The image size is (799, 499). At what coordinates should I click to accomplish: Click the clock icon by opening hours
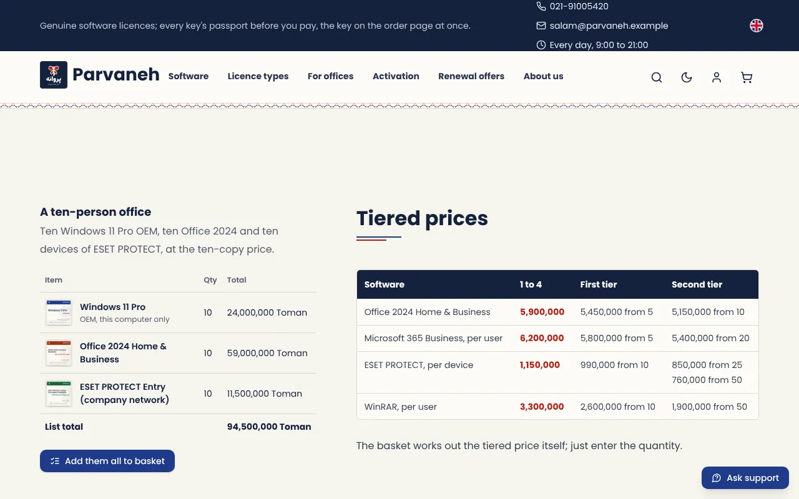pos(541,45)
